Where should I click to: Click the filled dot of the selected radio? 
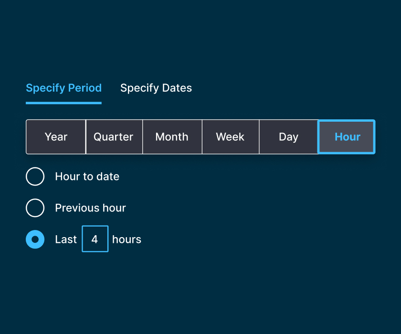(35, 239)
